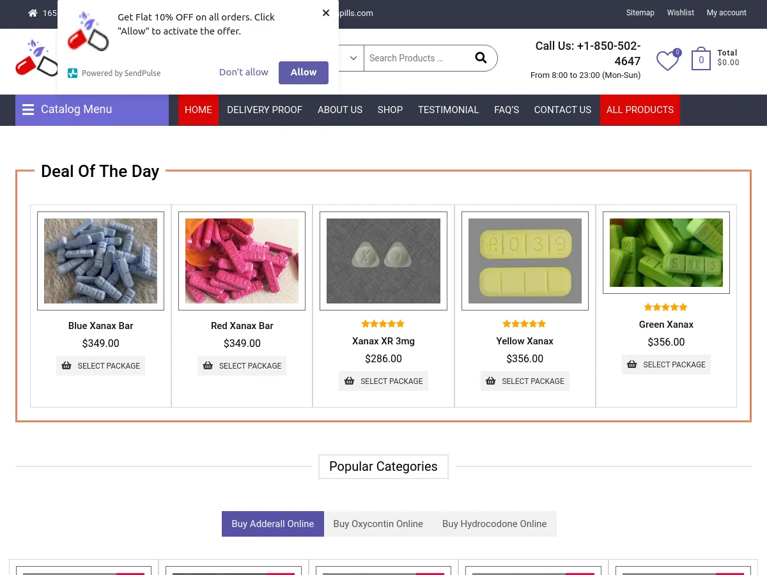Open the TESTIMONIAL menu item
Viewport: 767px width, 575px height.
coord(448,110)
